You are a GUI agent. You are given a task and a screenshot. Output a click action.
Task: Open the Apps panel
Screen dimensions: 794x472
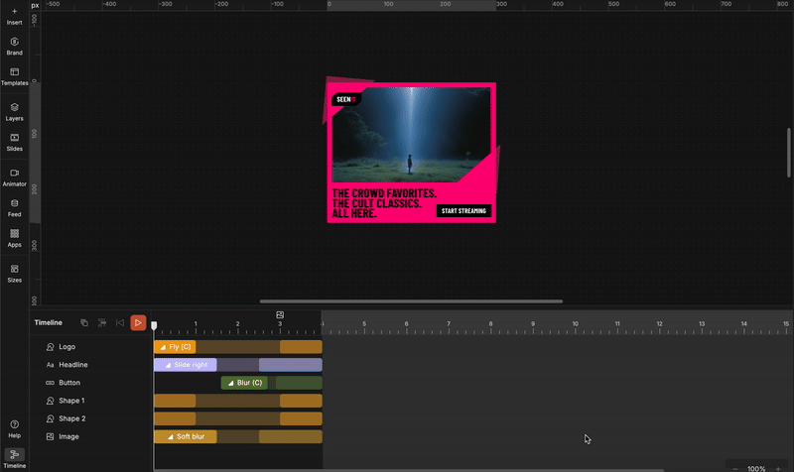[x=14, y=238]
